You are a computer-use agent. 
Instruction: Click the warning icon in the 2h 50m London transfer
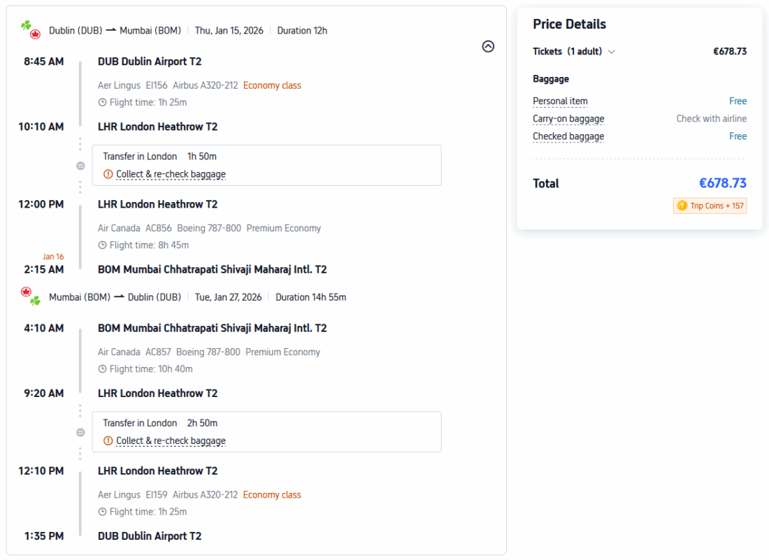[x=108, y=440]
